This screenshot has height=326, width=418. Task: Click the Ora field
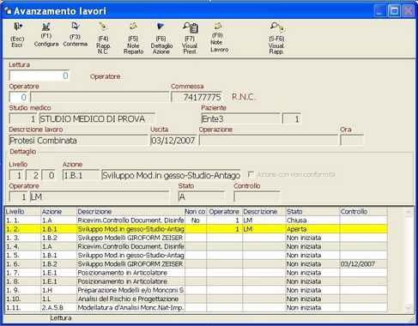tap(352, 141)
